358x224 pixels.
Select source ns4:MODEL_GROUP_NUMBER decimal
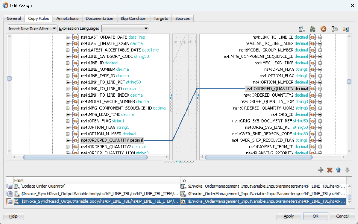[x=115, y=101]
